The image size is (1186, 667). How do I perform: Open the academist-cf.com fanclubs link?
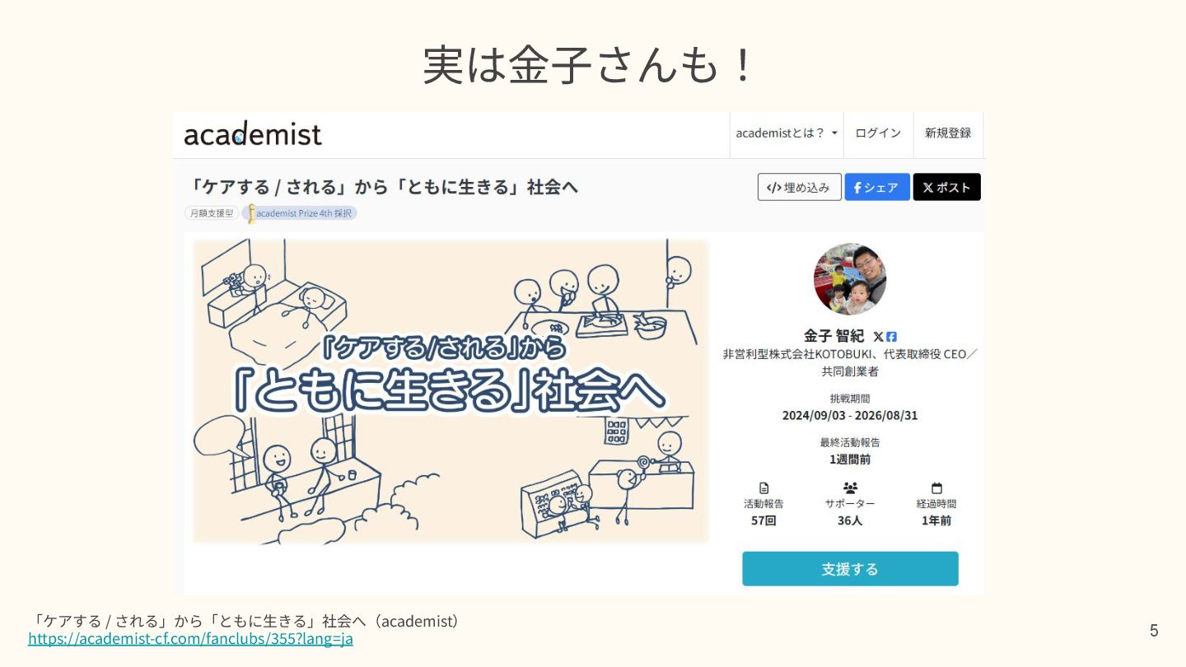point(190,639)
